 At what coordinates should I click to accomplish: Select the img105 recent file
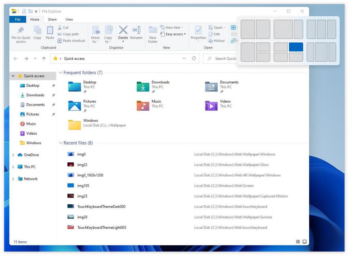tap(83, 186)
